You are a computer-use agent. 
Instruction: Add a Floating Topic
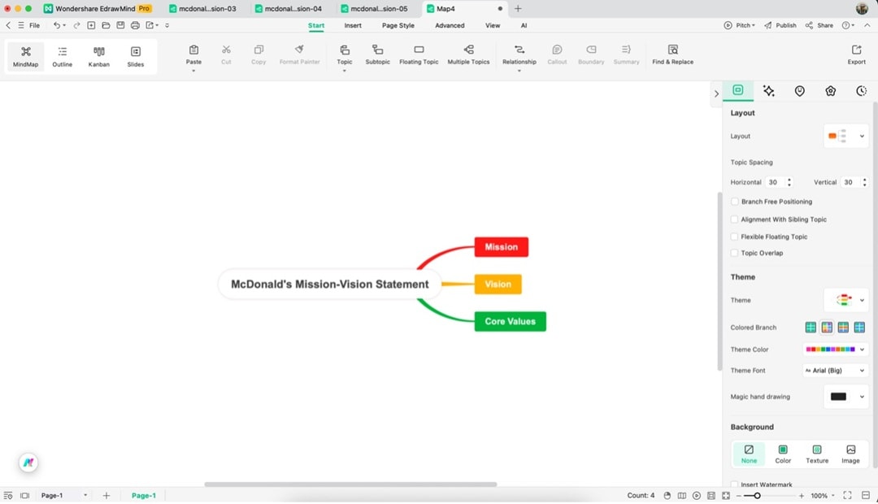click(419, 55)
